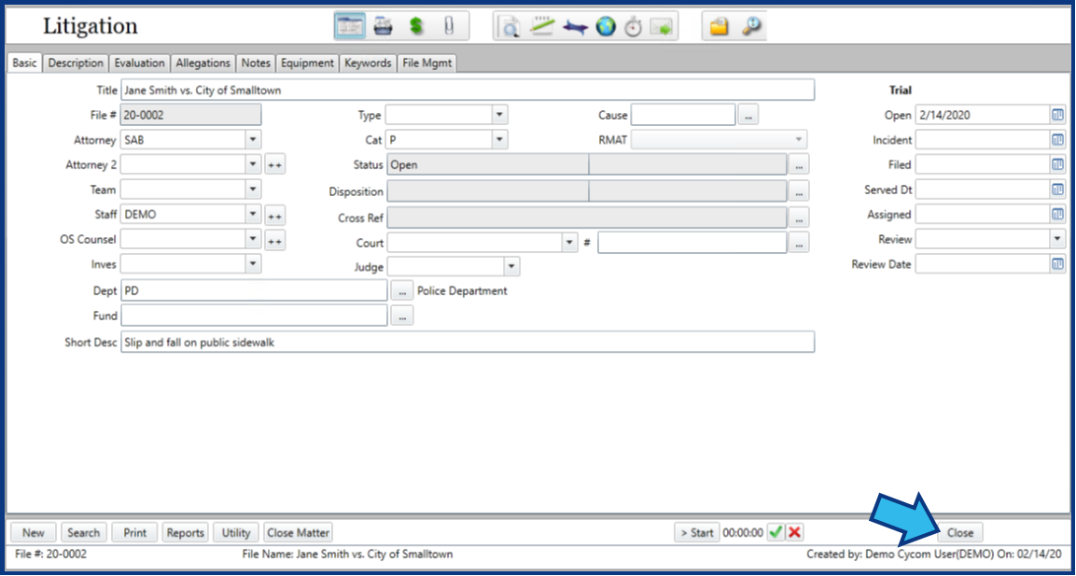Switch to the Description tab
This screenshot has width=1076, height=576.
[76, 63]
